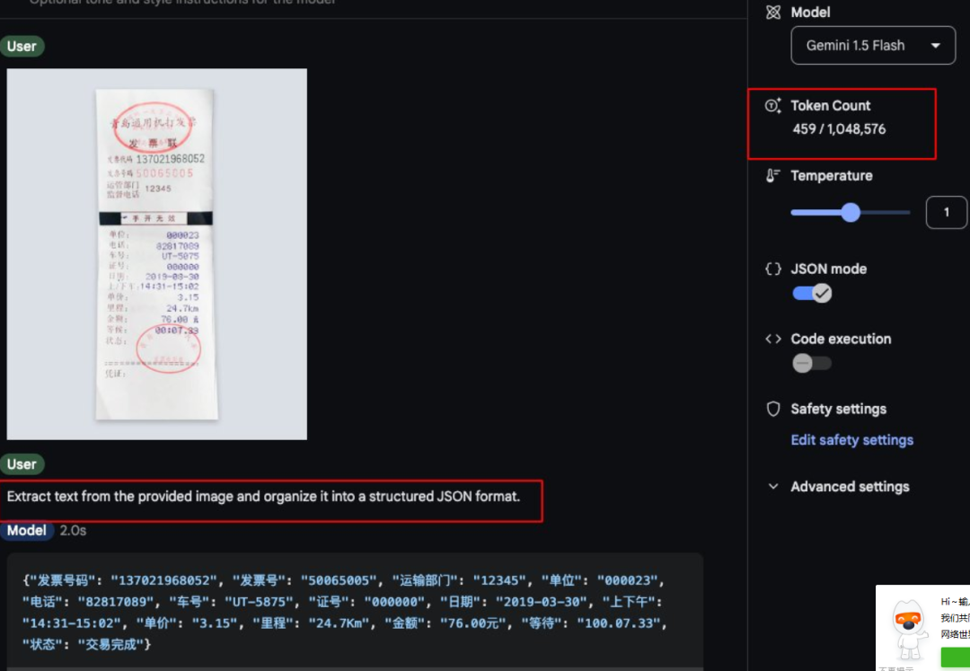Viewport: 970px width, 671px height.
Task: Enable the Code execution toggle
Action: coord(812,363)
